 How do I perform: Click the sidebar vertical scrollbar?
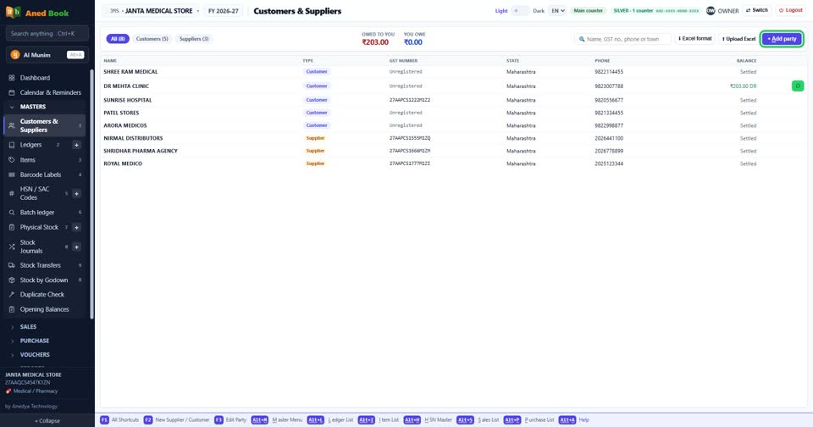click(x=91, y=194)
